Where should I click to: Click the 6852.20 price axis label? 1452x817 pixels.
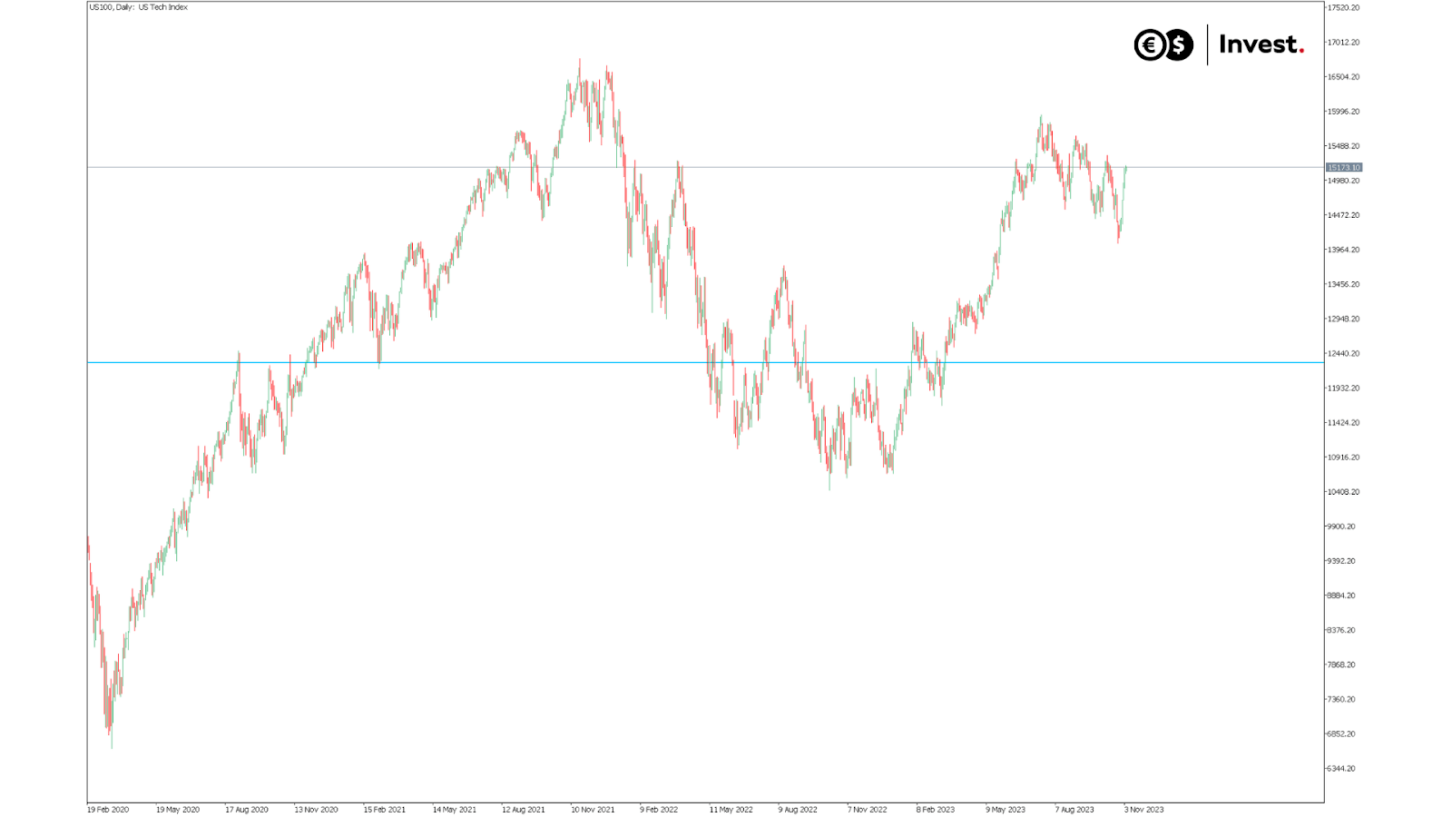tap(1343, 733)
